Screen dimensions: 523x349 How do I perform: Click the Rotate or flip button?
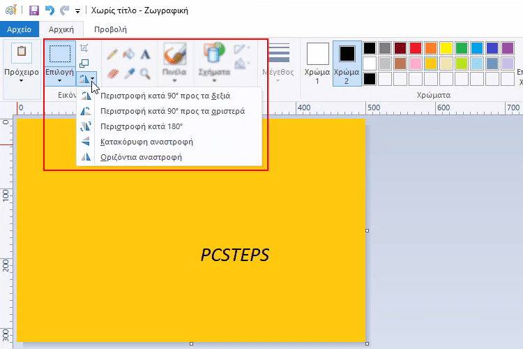(x=86, y=79)
